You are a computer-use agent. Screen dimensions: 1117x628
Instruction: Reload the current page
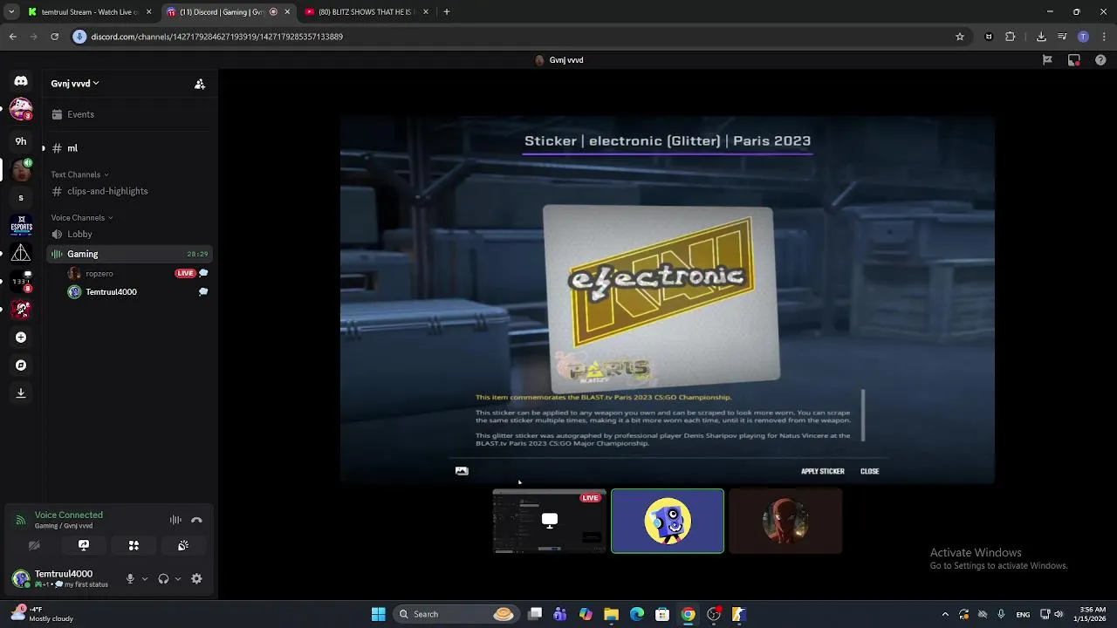[x=54, y=37]
